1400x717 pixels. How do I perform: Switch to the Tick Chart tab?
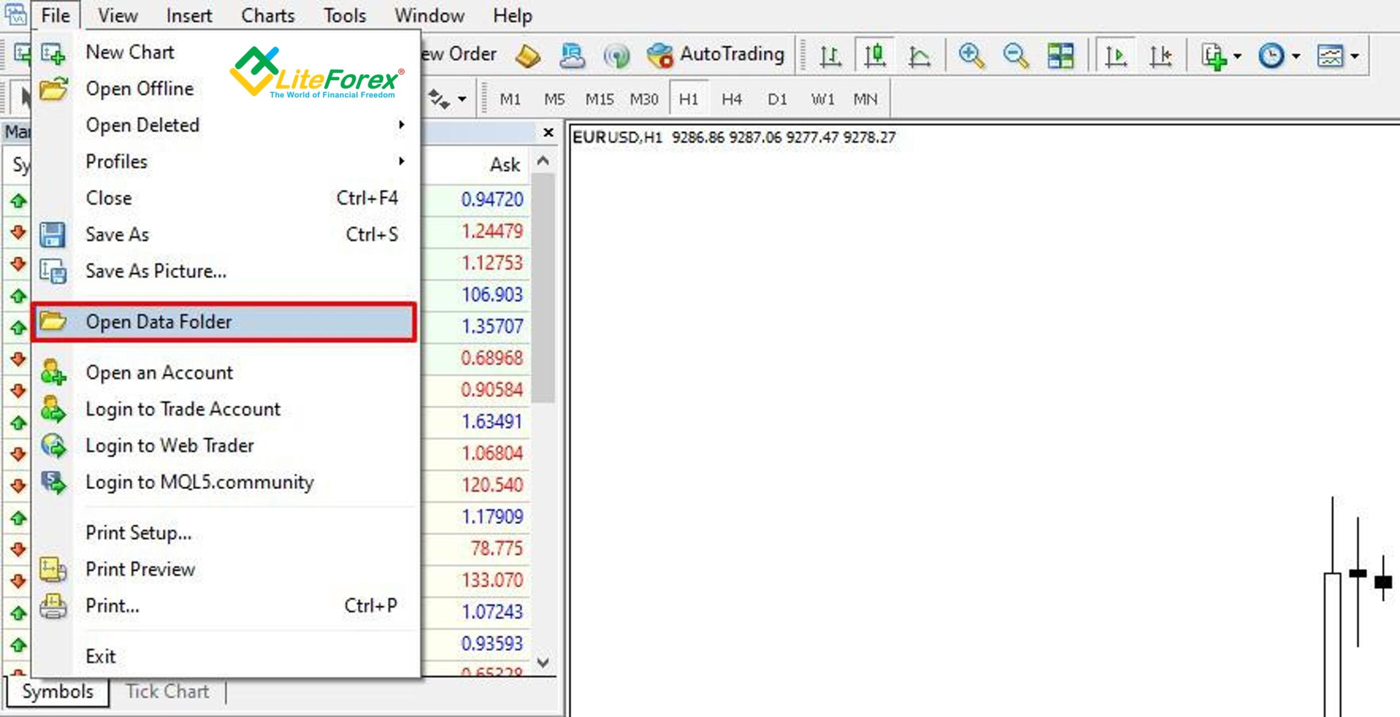coord(167,691)
